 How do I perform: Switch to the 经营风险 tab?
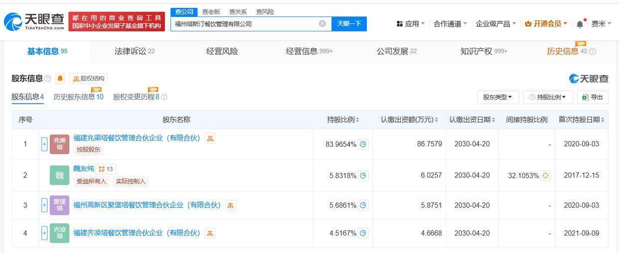(222, 51)
